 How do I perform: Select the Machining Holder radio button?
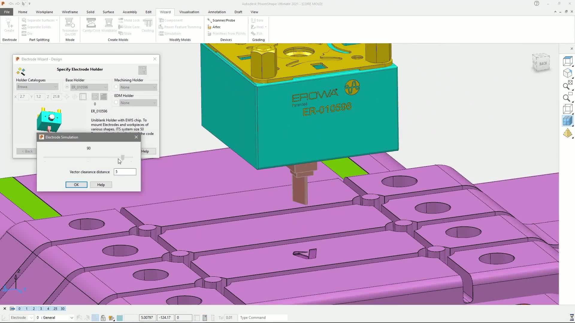coord(116,87)
